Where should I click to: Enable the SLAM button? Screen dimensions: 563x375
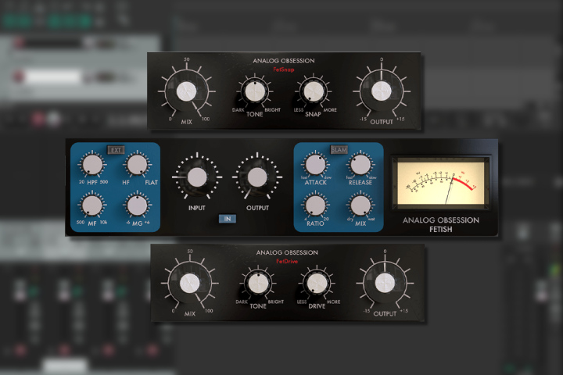point(339,149)
